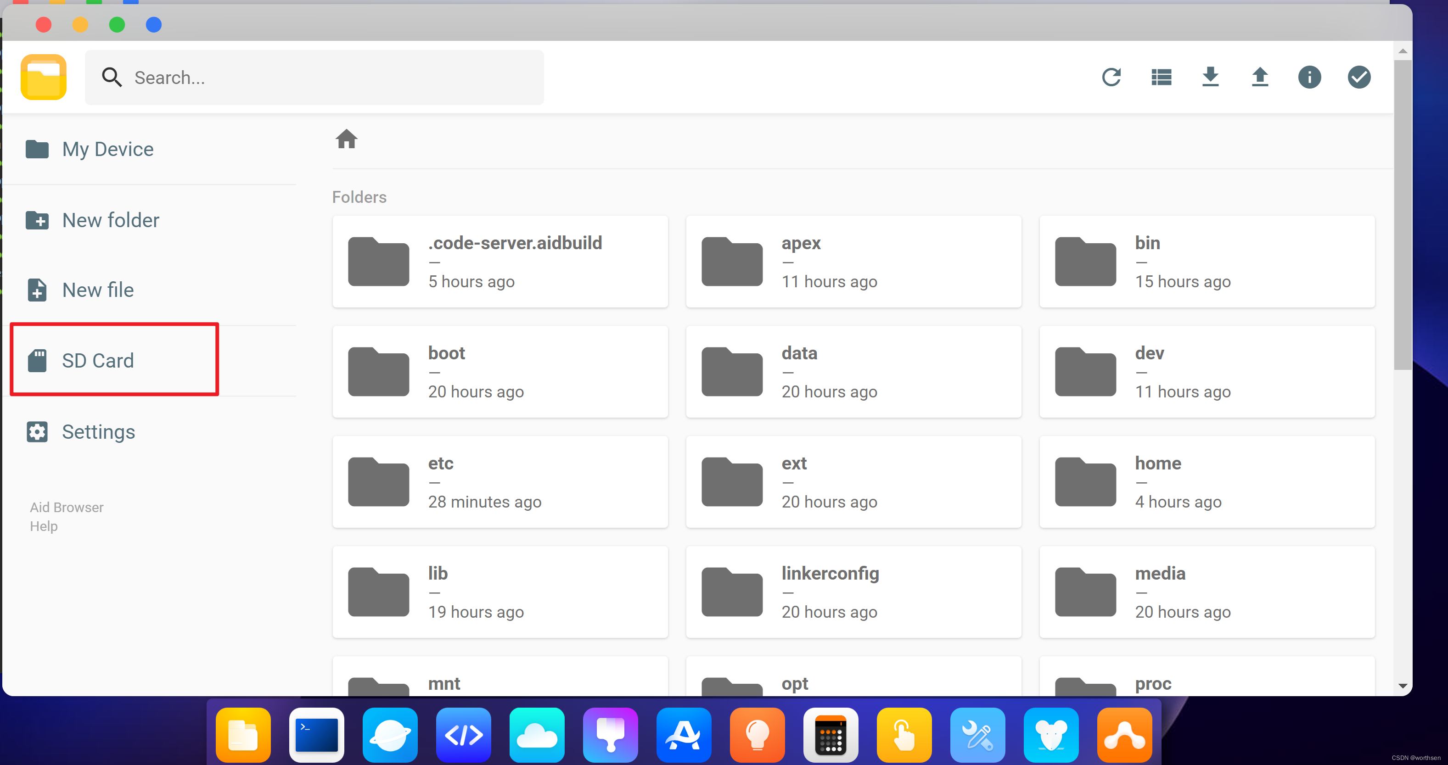The width and height of the screenshot is (1448, 765).
Task: Launch the calculator app in dock
Action: [x=830, y=735]
